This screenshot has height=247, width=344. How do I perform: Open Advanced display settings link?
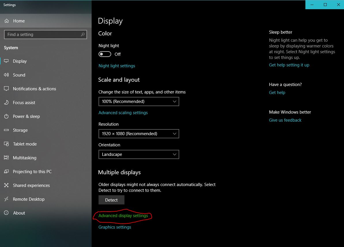[123, 216]
